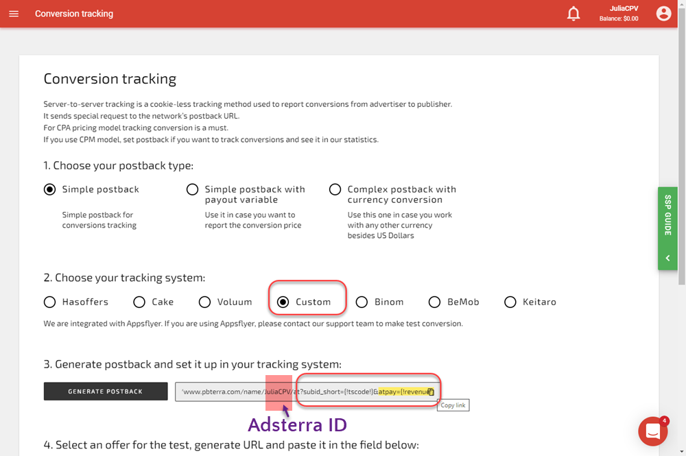Viewport: 686px width, 456px height.
Task: Click '3. Generate postback and set it up' heading
Action: [193, 364]
